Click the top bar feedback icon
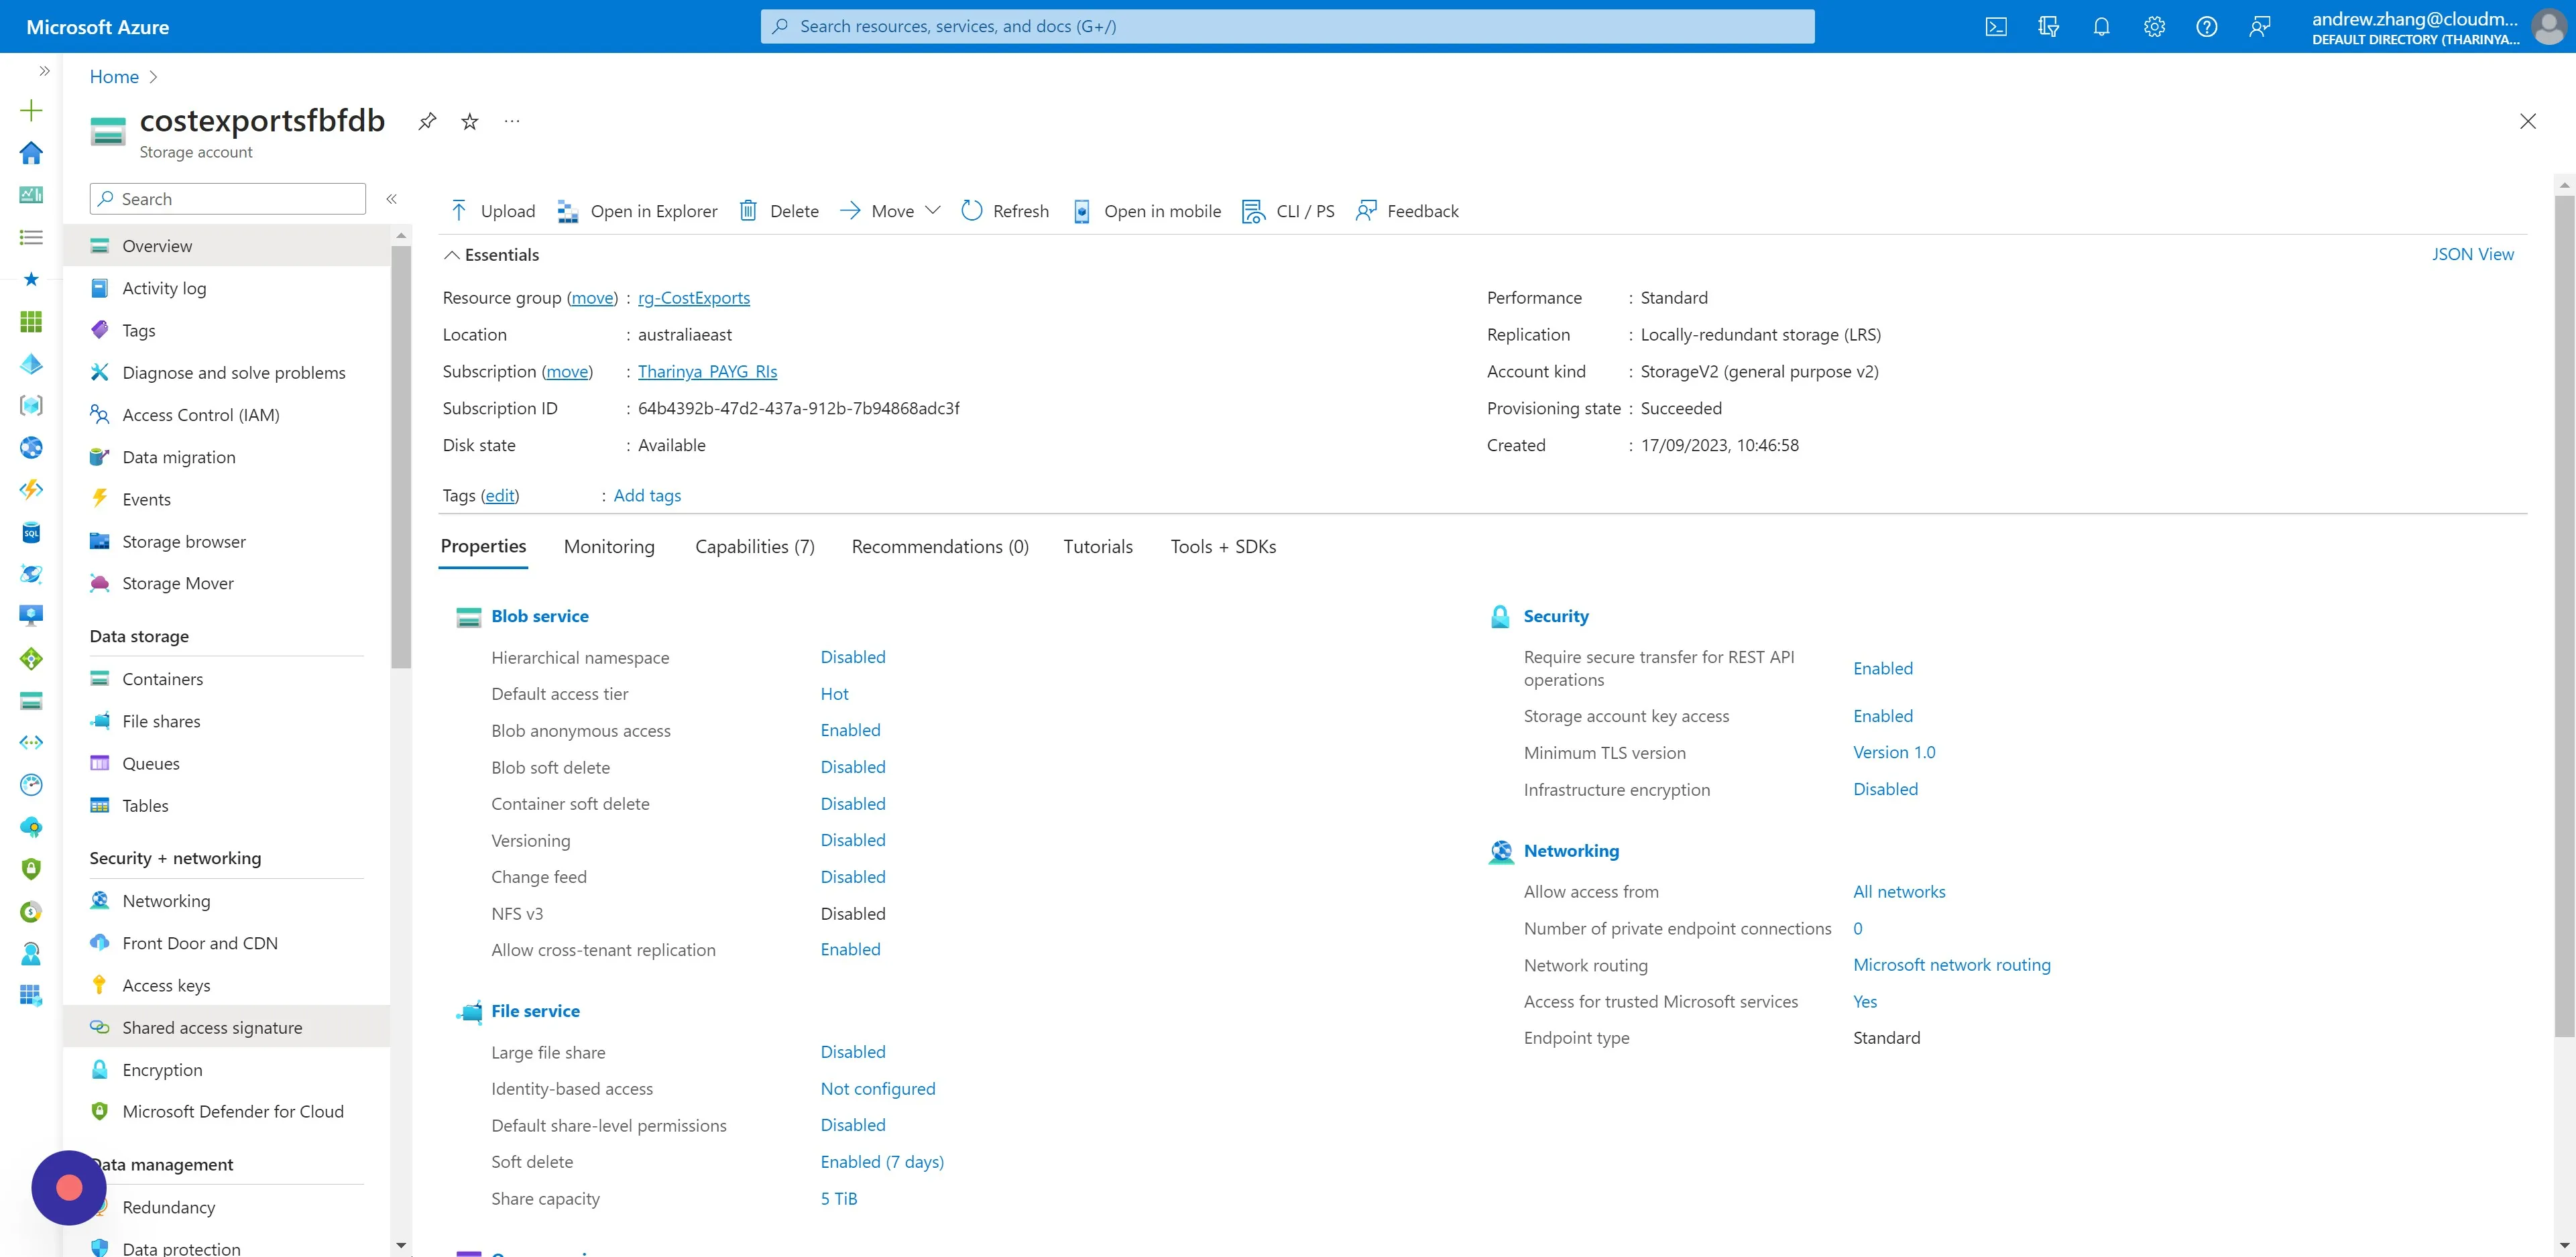 (2259, 27)
